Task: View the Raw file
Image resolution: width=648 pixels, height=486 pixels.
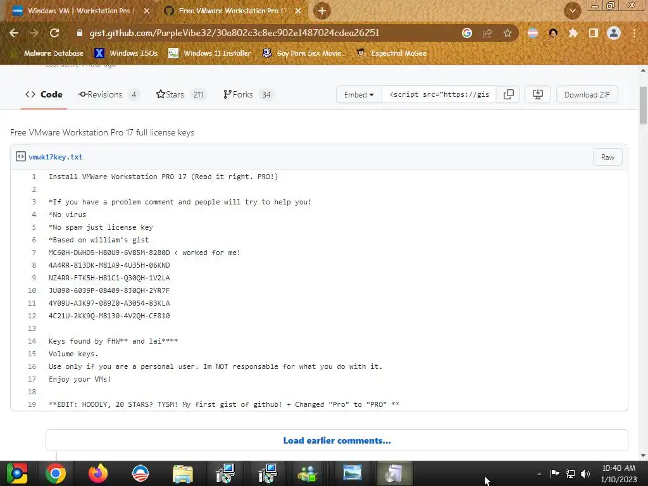Action: point(607,158)
